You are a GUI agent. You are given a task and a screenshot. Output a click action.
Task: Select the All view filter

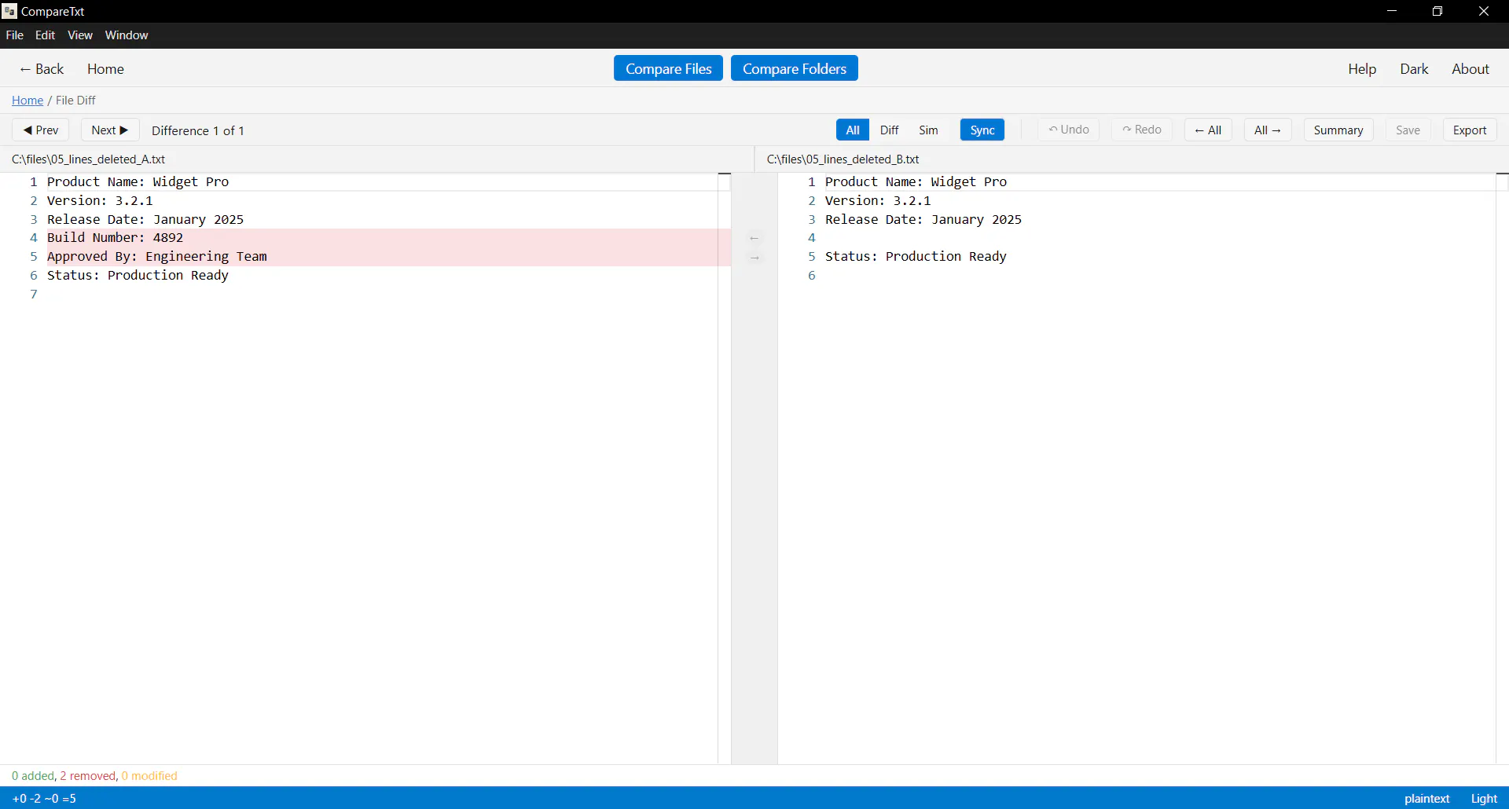click(x=853, y=130)
